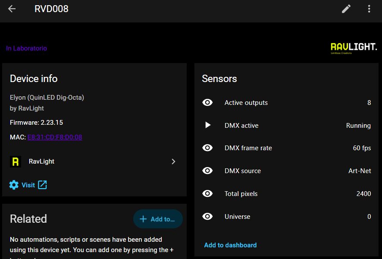Click the Universe value 0
Image resolution: width=382 pixels, height=259 pixels.
(x=369, y=217)
